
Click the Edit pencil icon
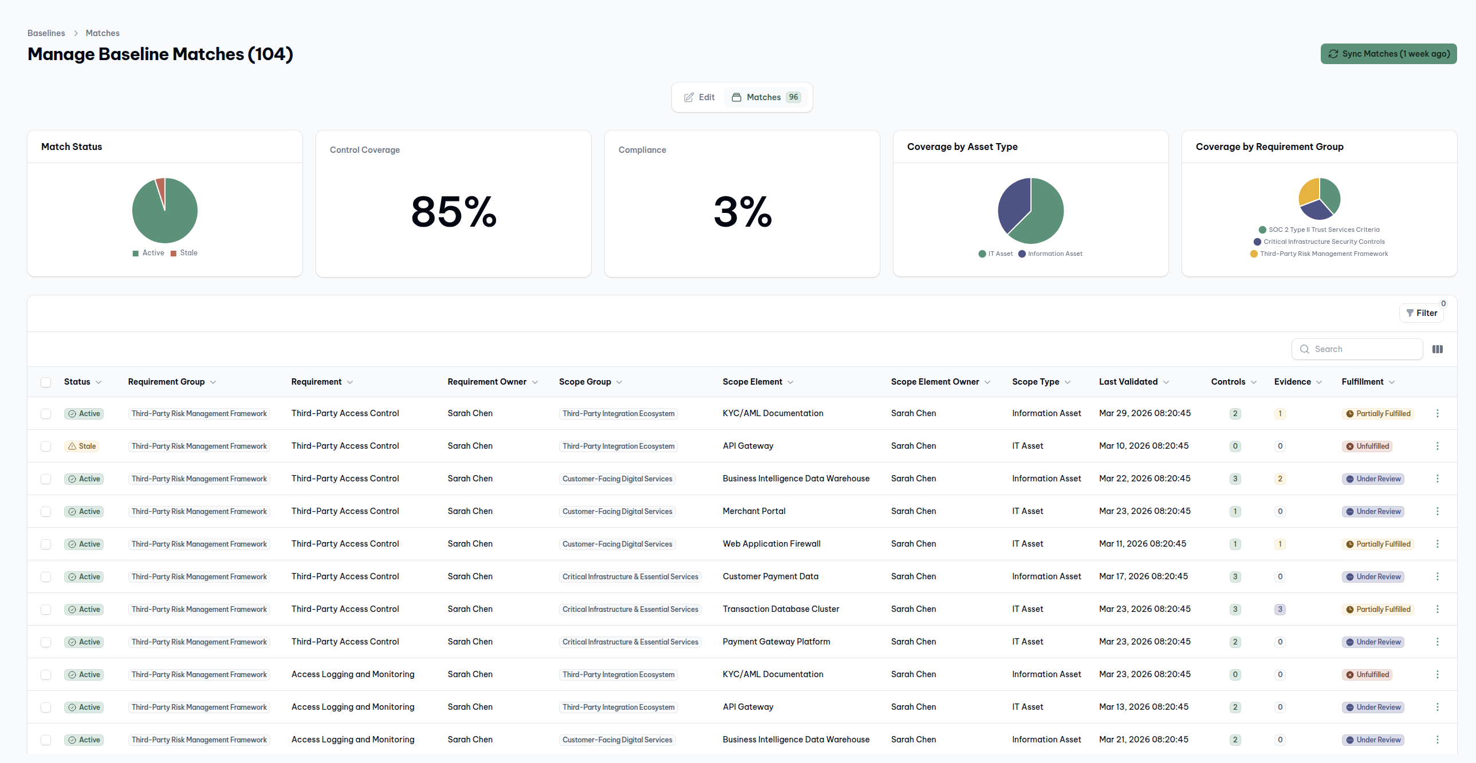tap(688, 97)
